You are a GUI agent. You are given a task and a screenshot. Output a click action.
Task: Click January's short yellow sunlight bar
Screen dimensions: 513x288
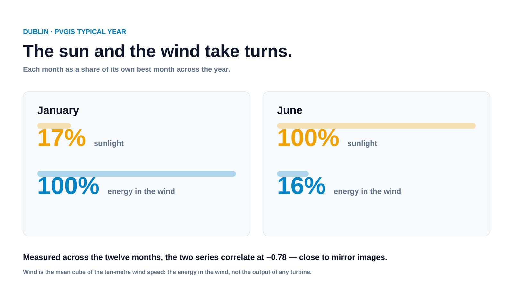(x=54, y=126)
